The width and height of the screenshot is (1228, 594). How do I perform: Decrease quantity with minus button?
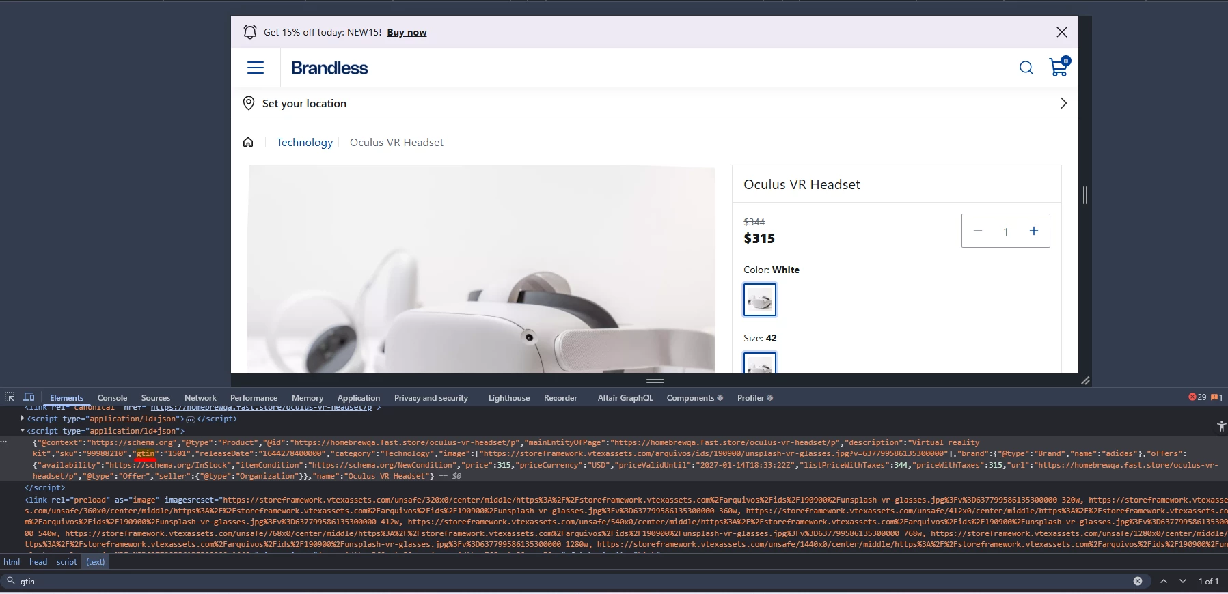(978, 231)
